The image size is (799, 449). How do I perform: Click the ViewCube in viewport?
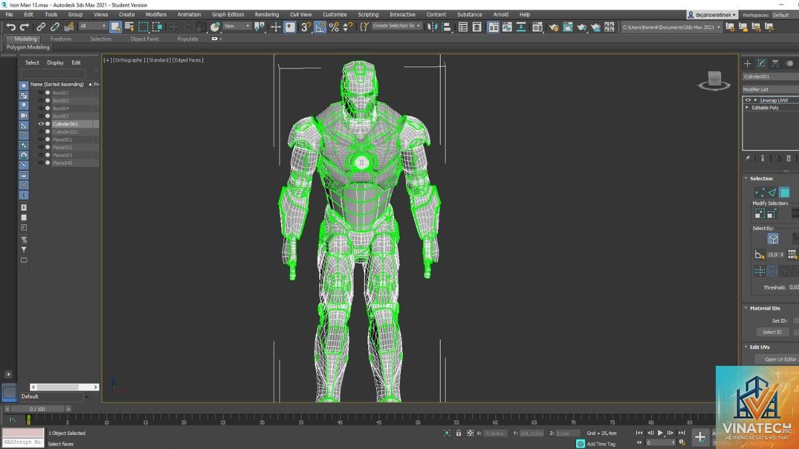714,80
